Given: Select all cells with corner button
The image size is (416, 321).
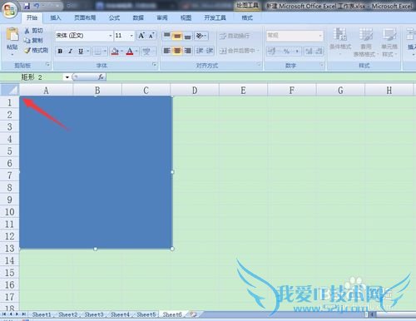Looking at the screenshot, I should tap(9, 90).
